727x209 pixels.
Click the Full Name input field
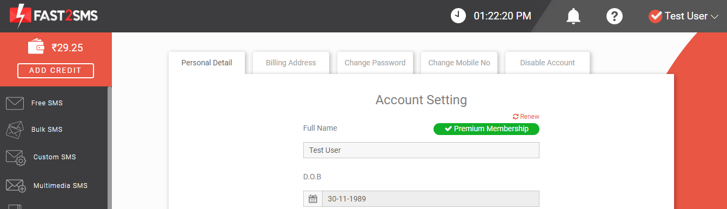coord(421,150)
